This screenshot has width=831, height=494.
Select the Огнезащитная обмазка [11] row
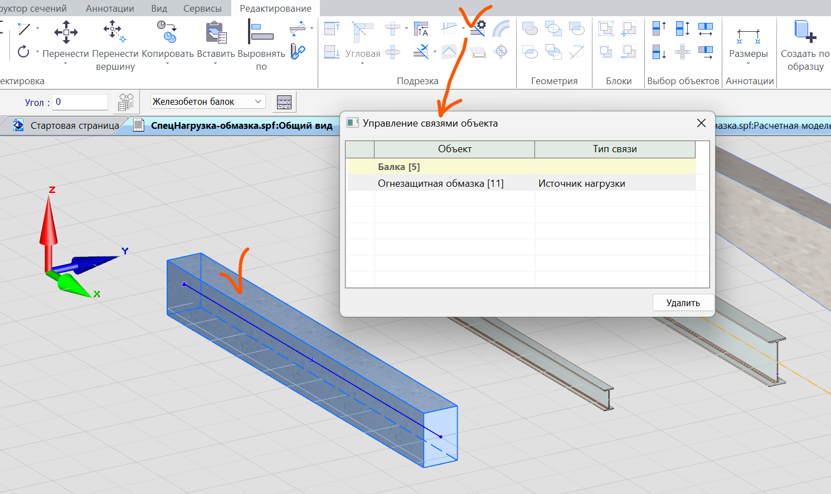pos(440,183)
